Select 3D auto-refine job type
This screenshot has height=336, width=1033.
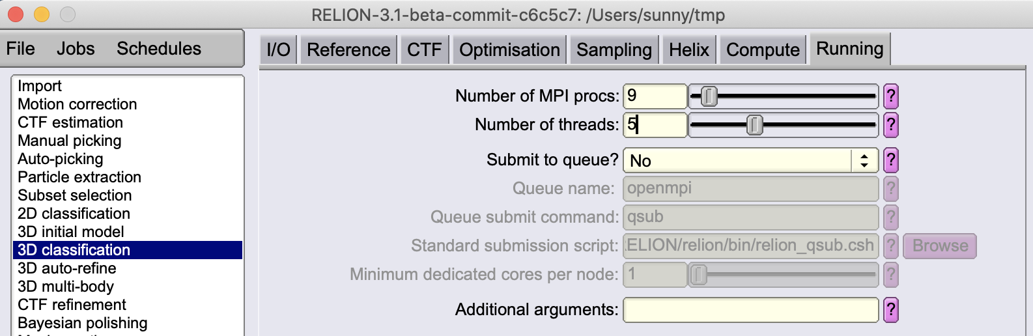point(128,268)
